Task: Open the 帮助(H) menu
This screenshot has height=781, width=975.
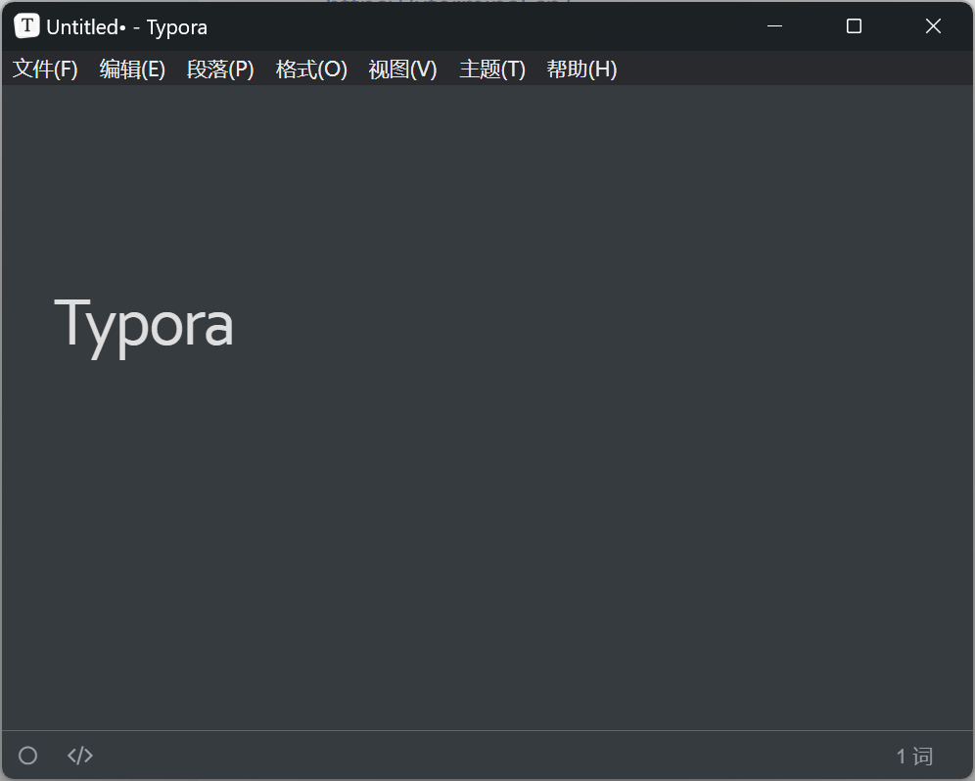Action: (x=581, y=69)
